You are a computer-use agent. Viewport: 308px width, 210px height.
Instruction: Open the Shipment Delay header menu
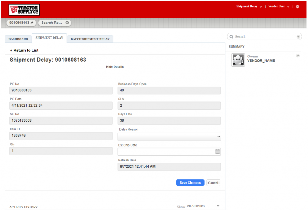click(249, 7)
